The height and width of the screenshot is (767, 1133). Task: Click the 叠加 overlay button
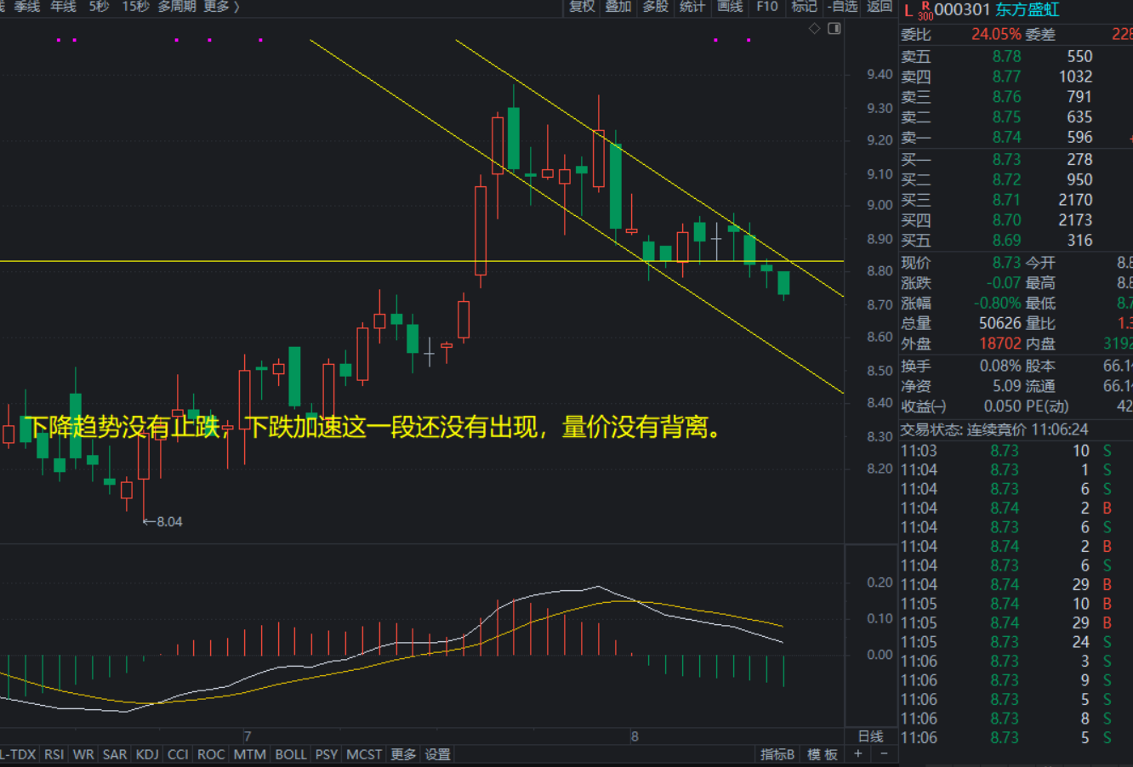click(x=618, y=7)
